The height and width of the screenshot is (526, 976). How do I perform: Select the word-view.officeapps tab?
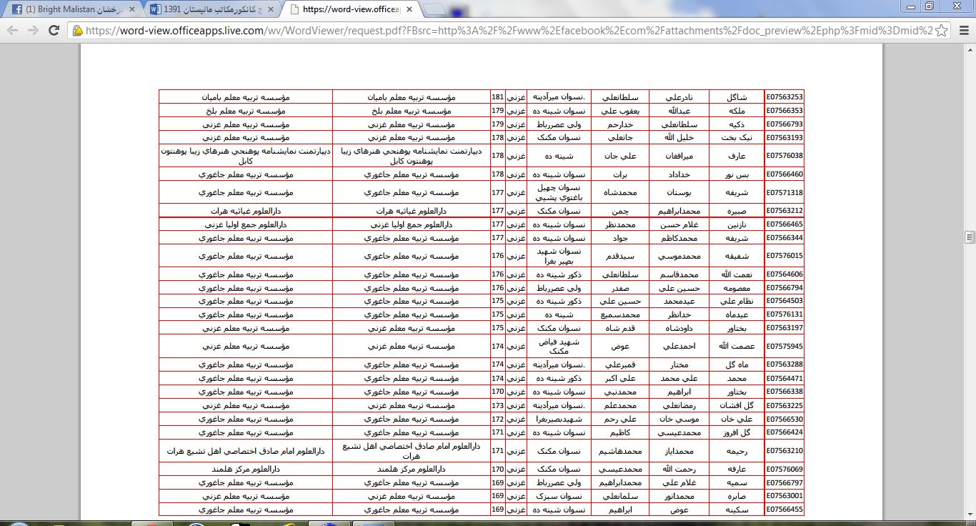[x=350, y=10]
